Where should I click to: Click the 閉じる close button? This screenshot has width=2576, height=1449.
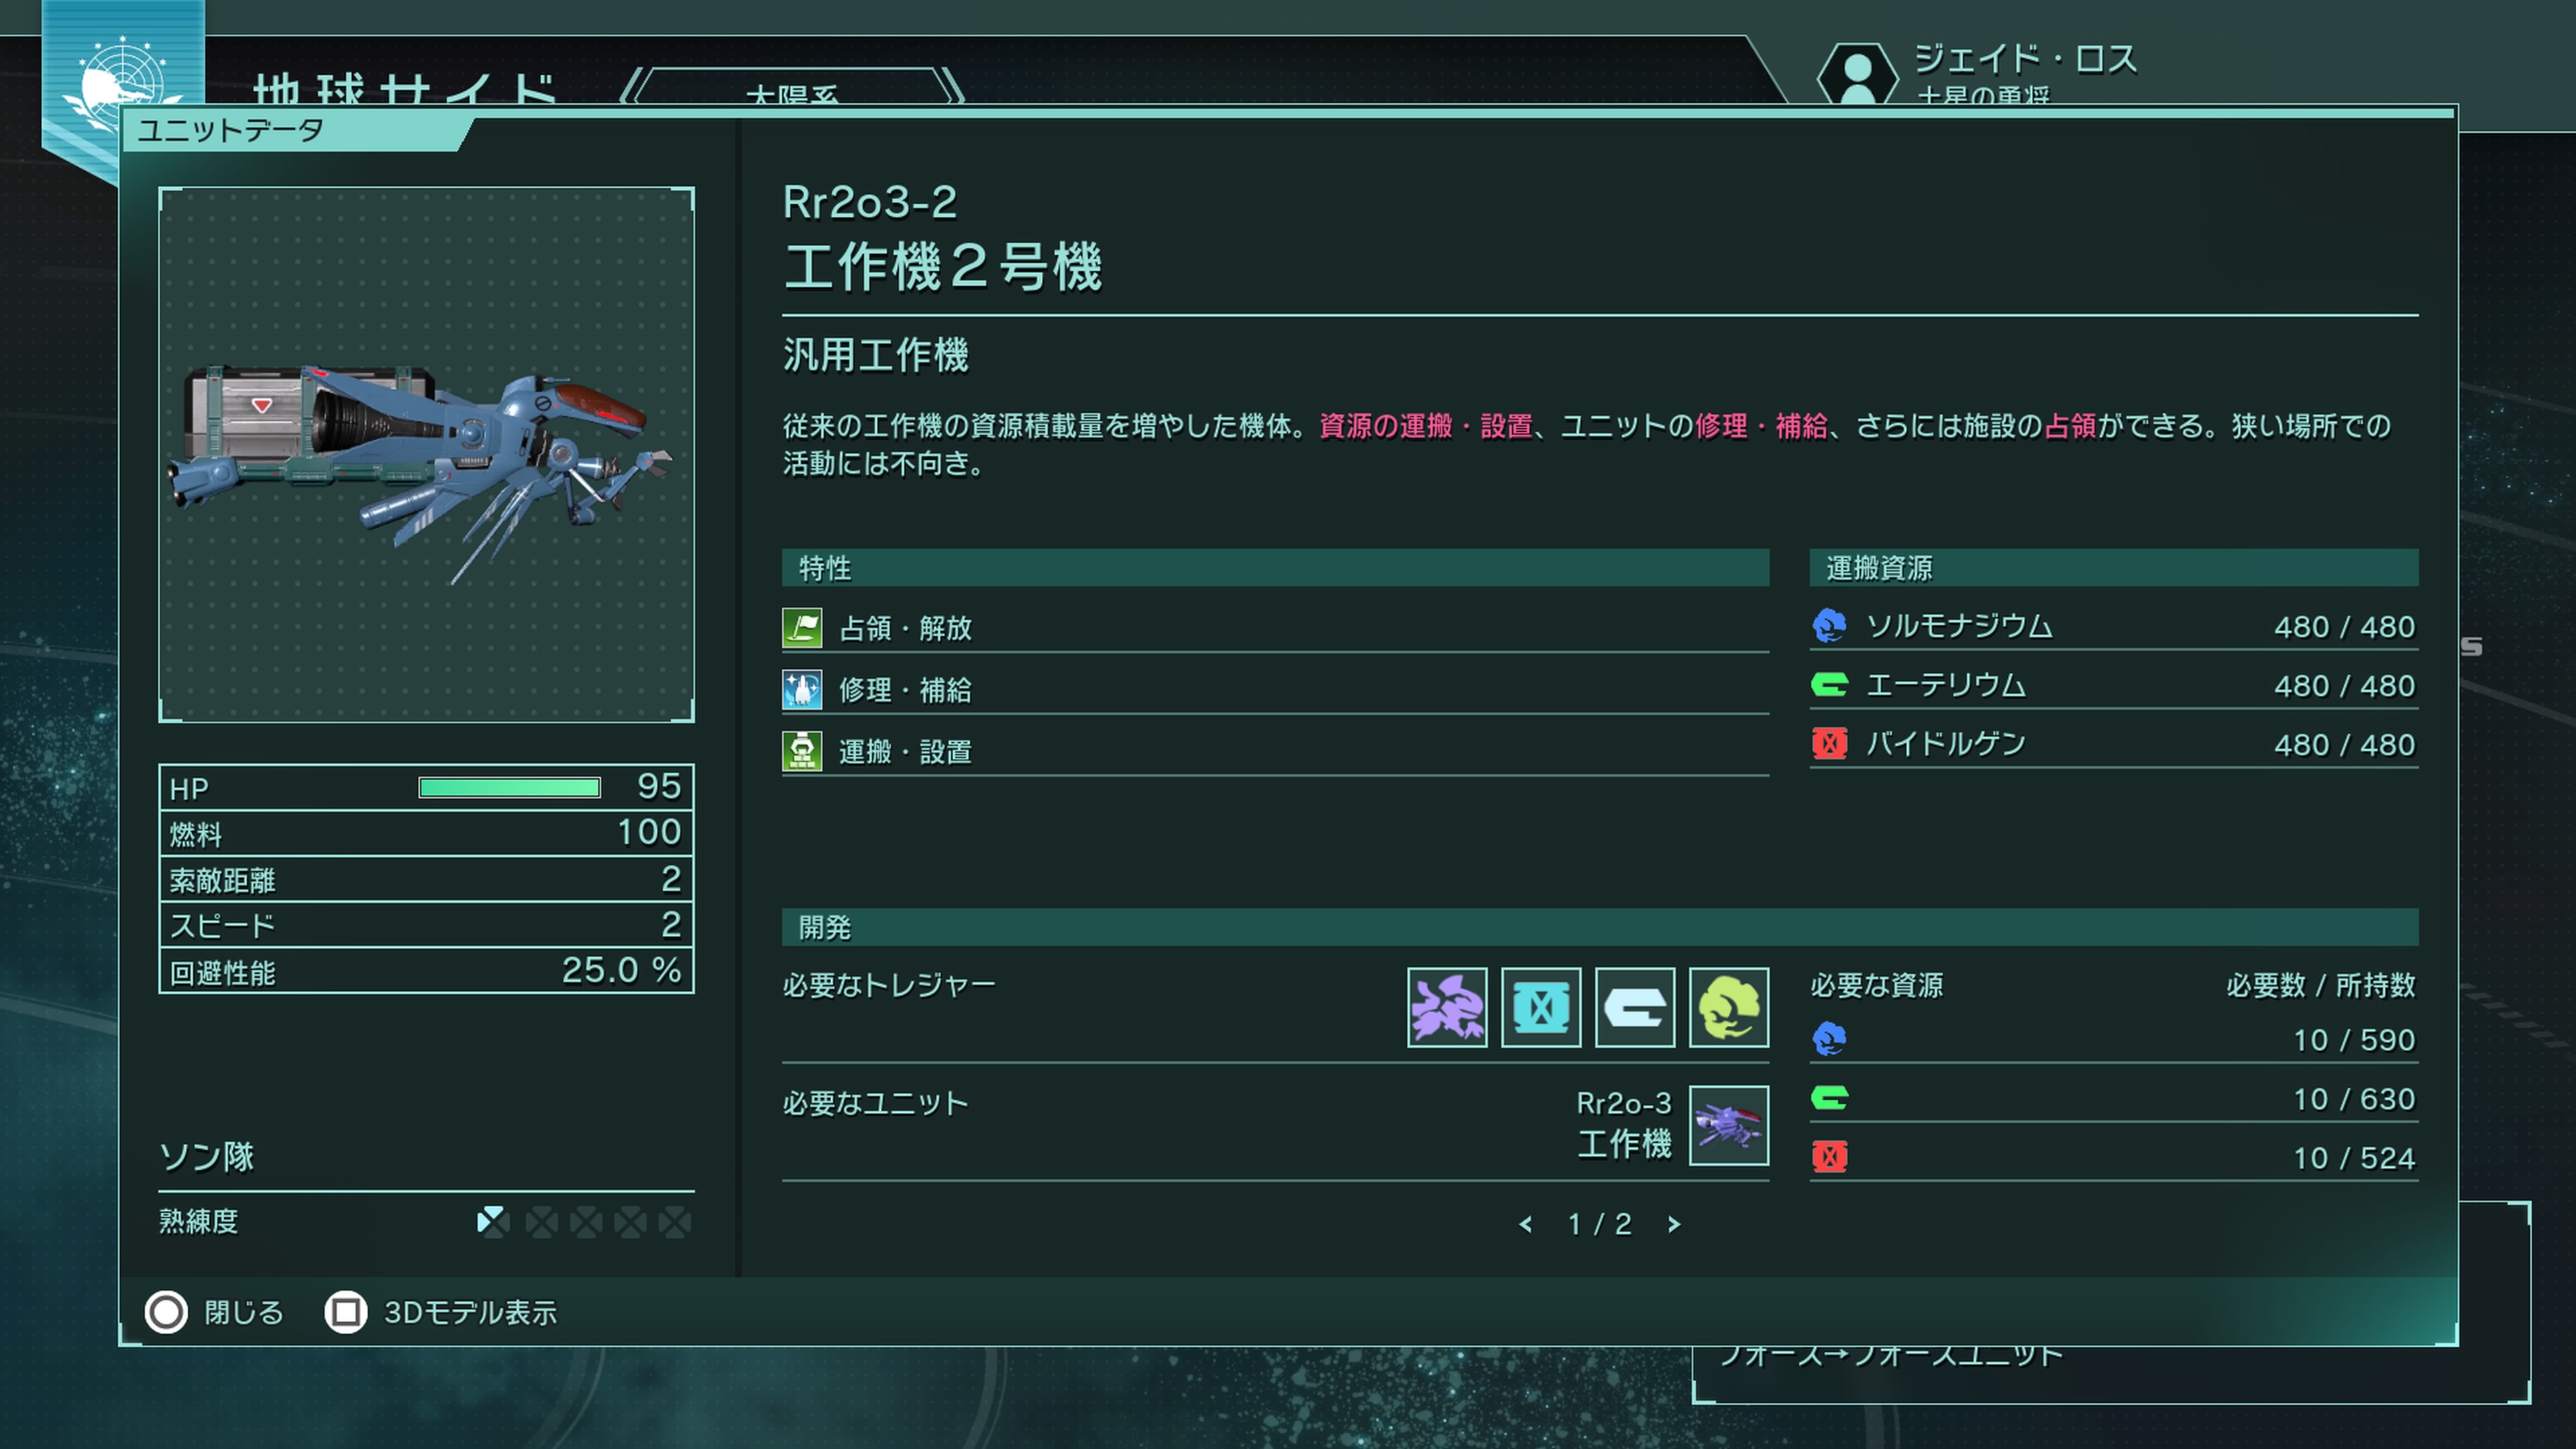214,1312
